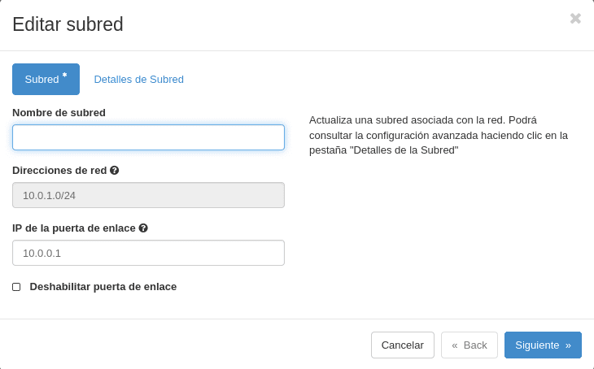Click the IP de la puerta de enlace label
Image resolution: width=594 pixels, height=369 pixels.
[x=74, y=228]
